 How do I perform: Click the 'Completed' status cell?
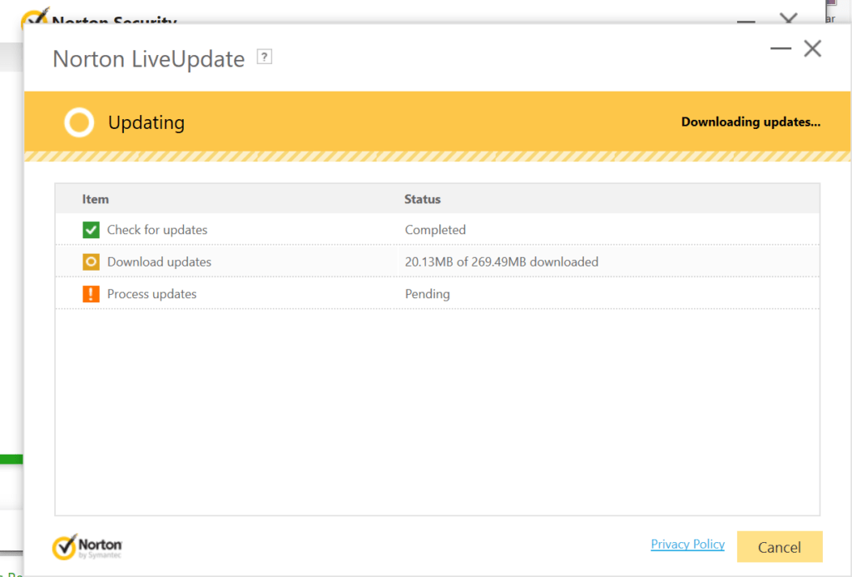pos(435,230)
